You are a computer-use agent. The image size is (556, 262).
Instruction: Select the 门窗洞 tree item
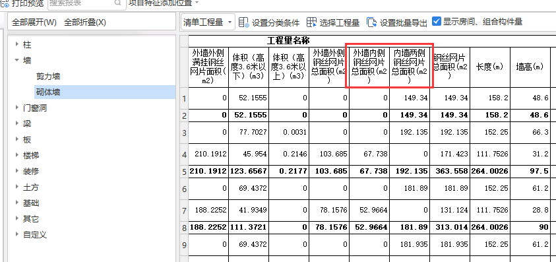pyautogui.click(x=35, y=108)
